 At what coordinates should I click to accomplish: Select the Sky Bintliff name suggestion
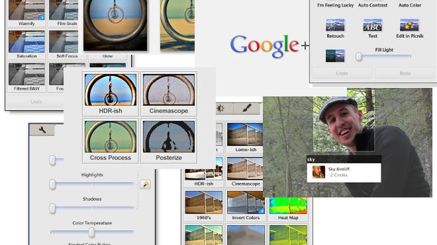point(344,172)
